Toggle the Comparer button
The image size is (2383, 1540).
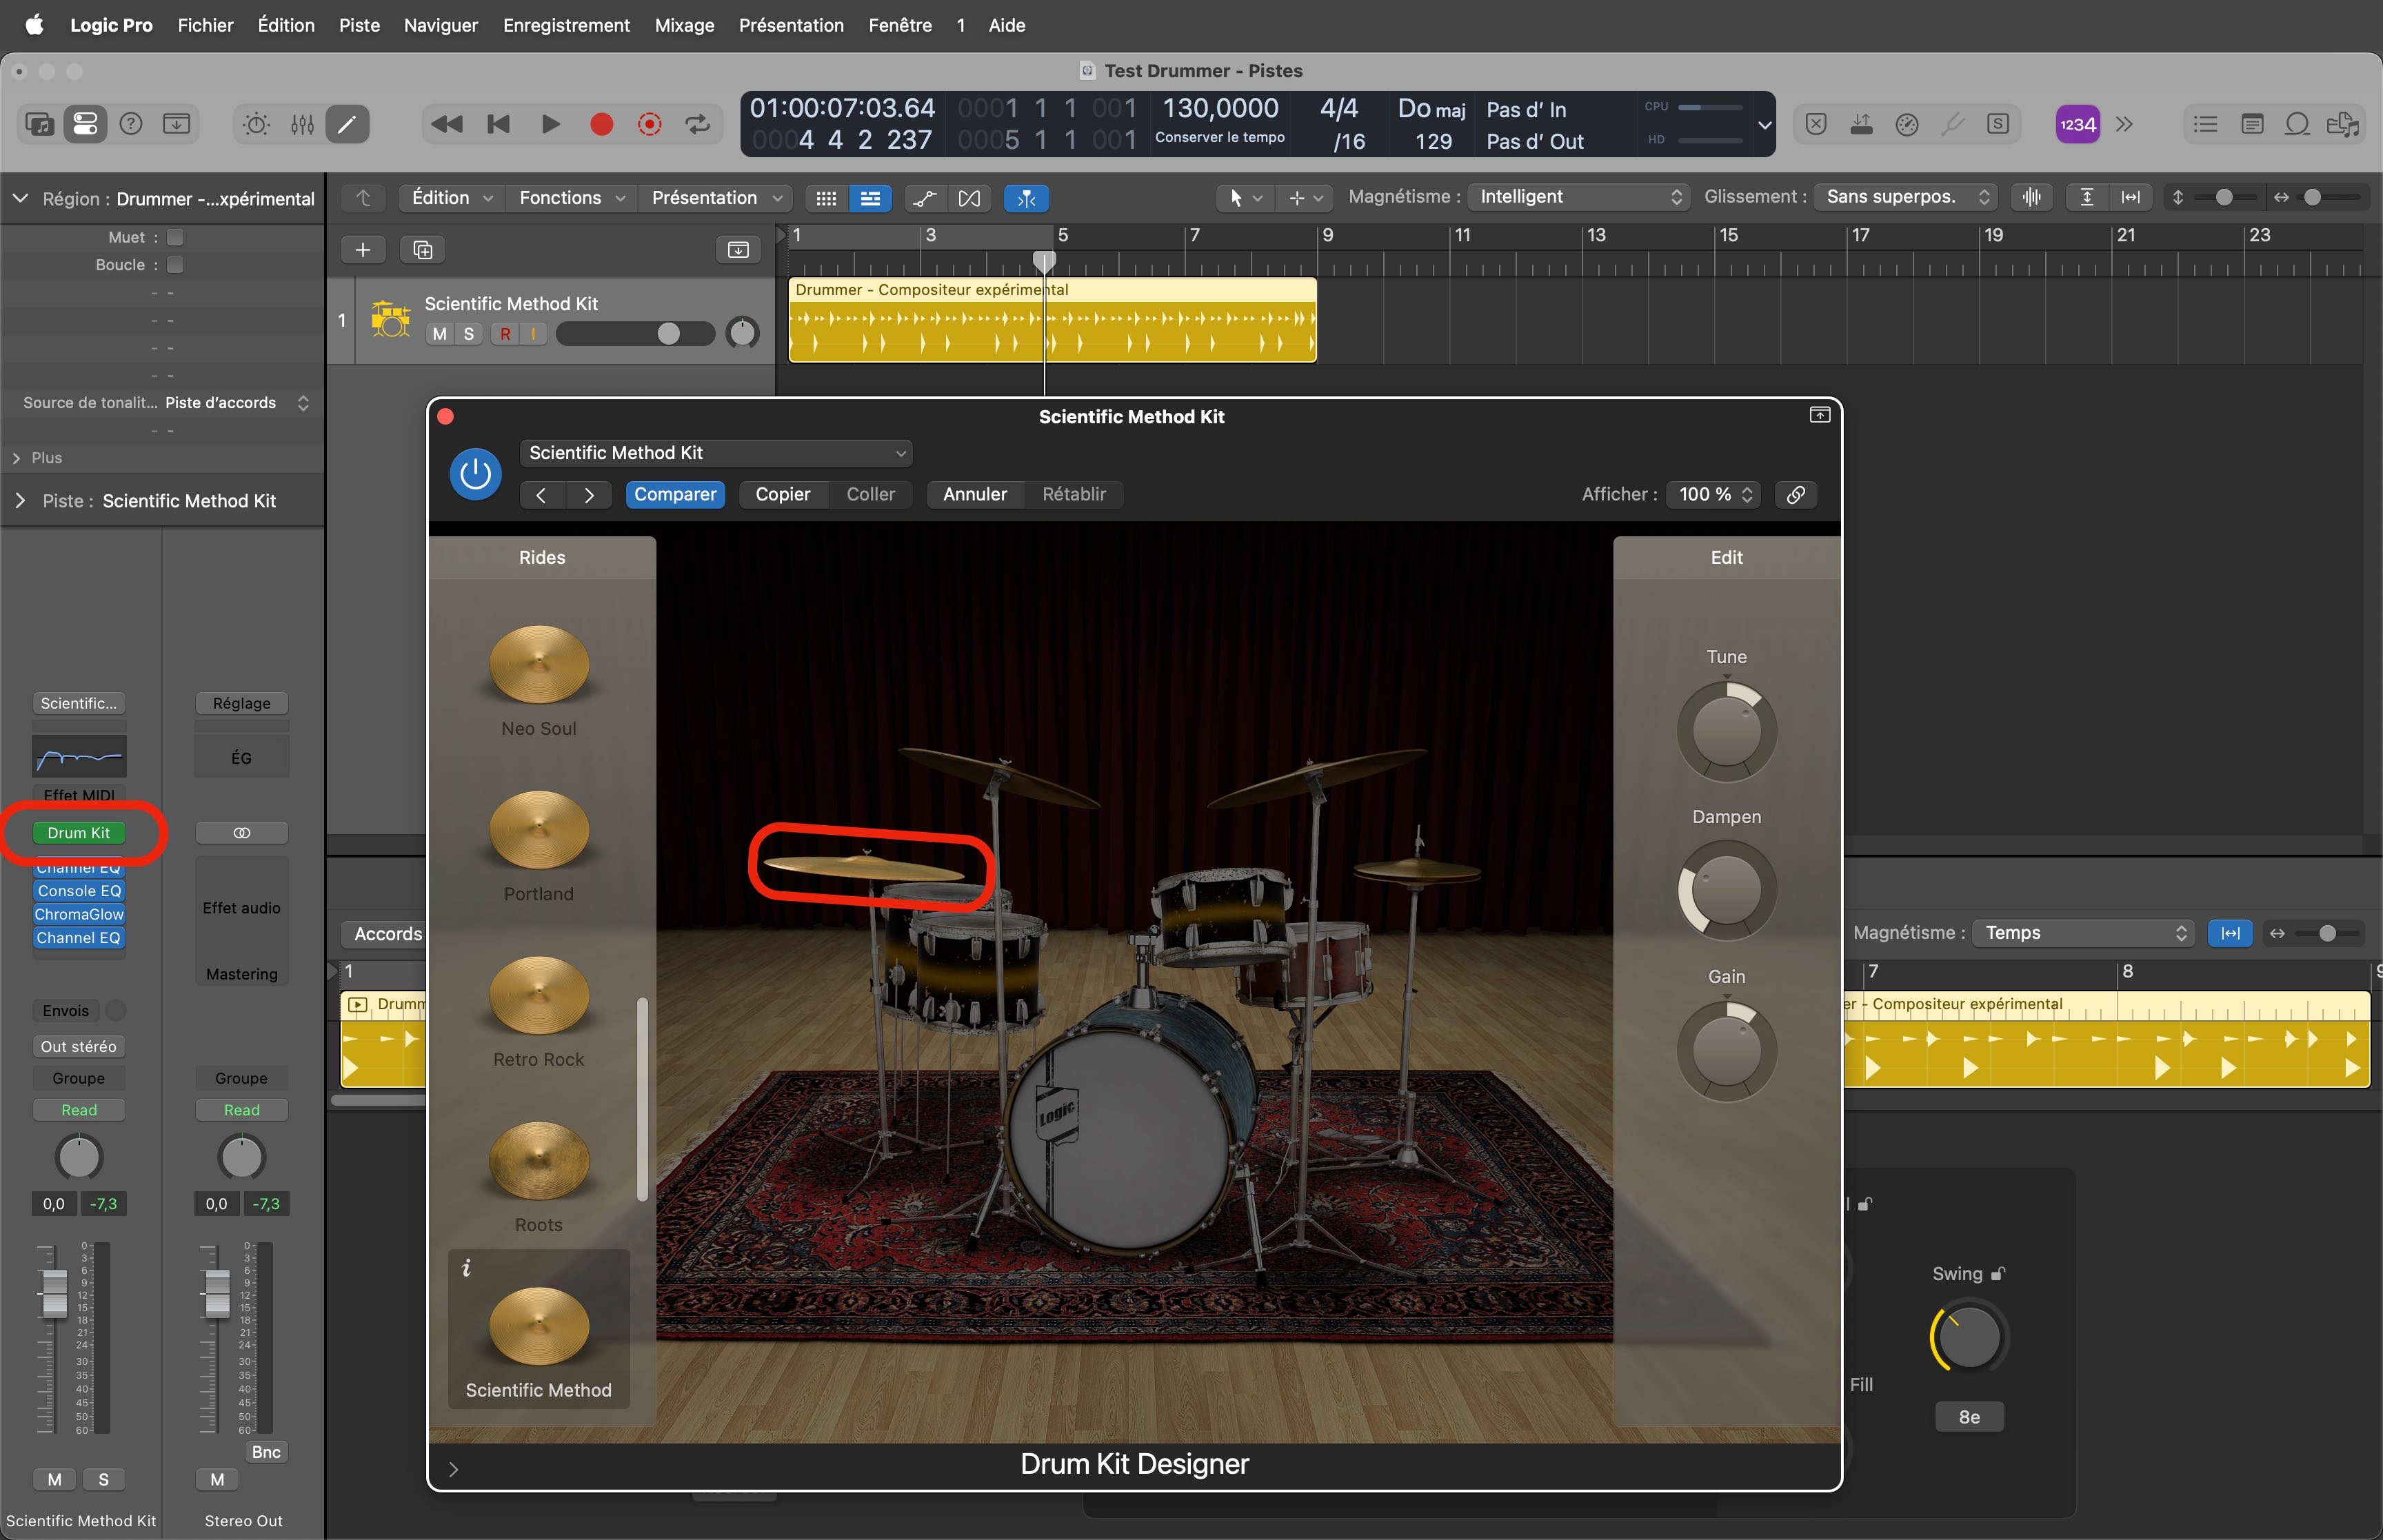tap(675, 494)
